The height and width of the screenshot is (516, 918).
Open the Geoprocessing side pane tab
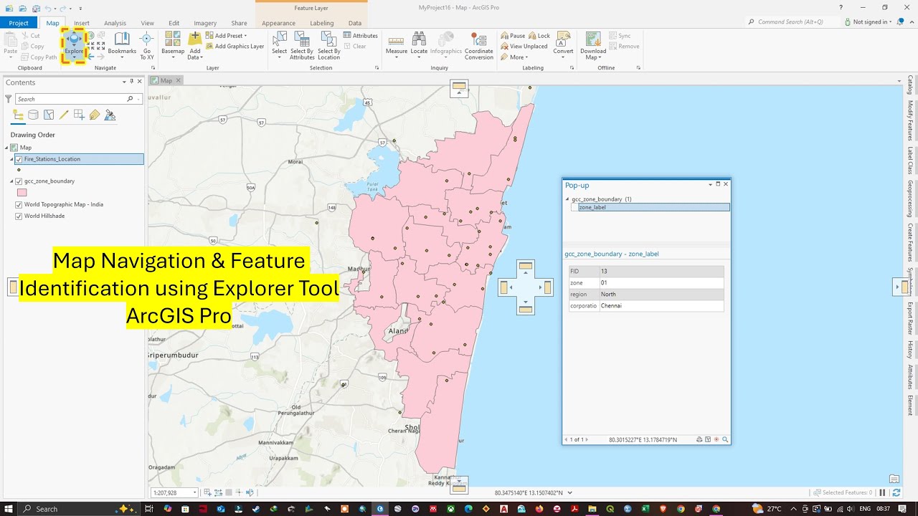910,199
